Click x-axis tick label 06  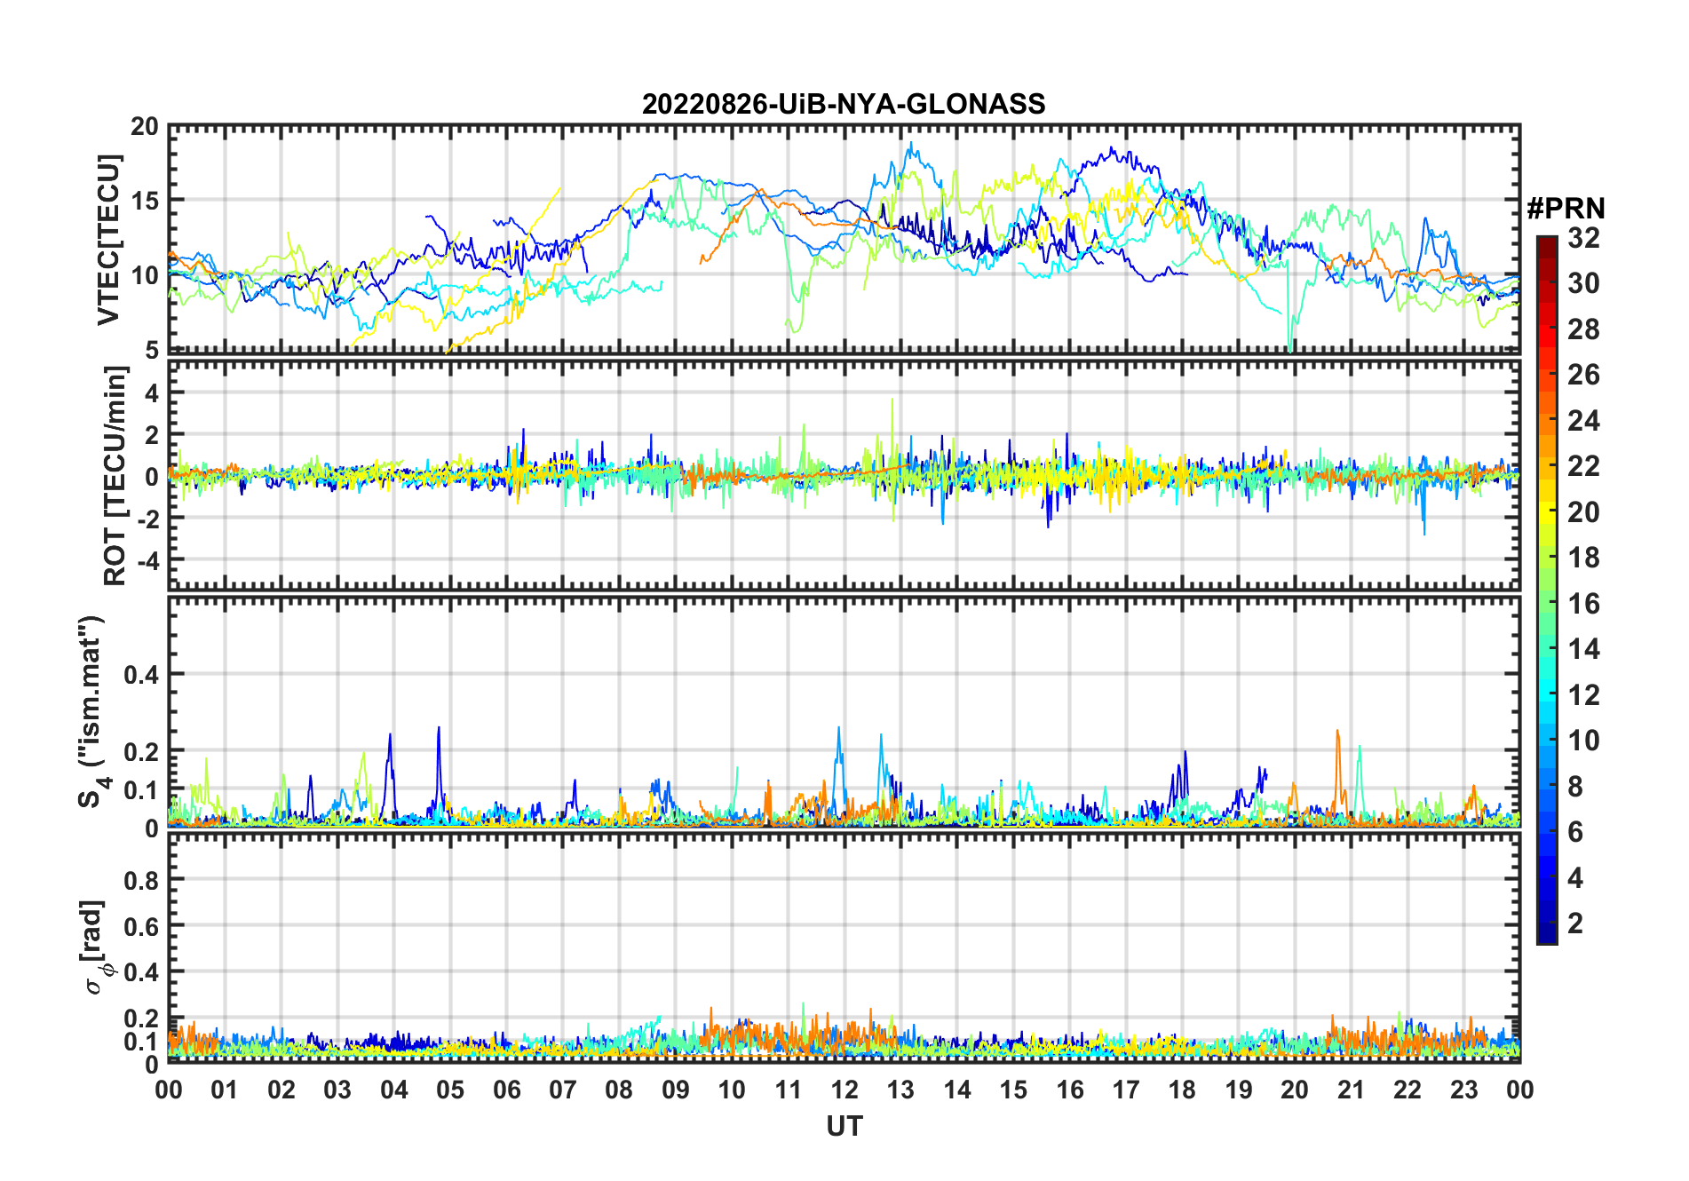pyautogui.click(x=507, y=1090)
